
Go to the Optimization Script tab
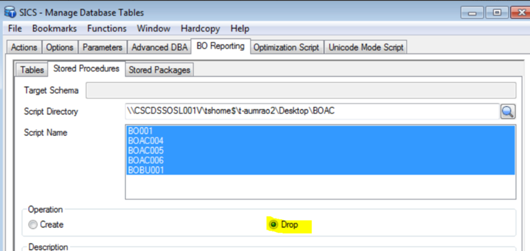click(x=286, y=47)
